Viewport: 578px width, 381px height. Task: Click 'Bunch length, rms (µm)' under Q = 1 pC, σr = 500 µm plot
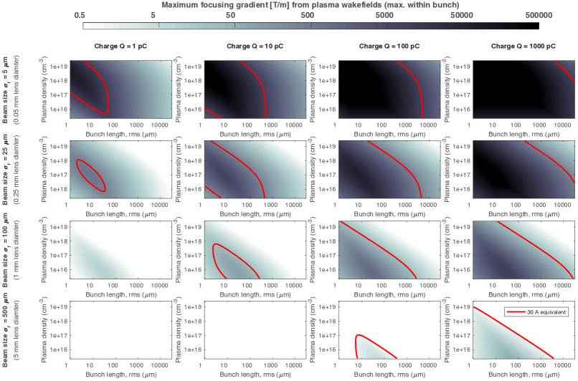coord(121,375)
